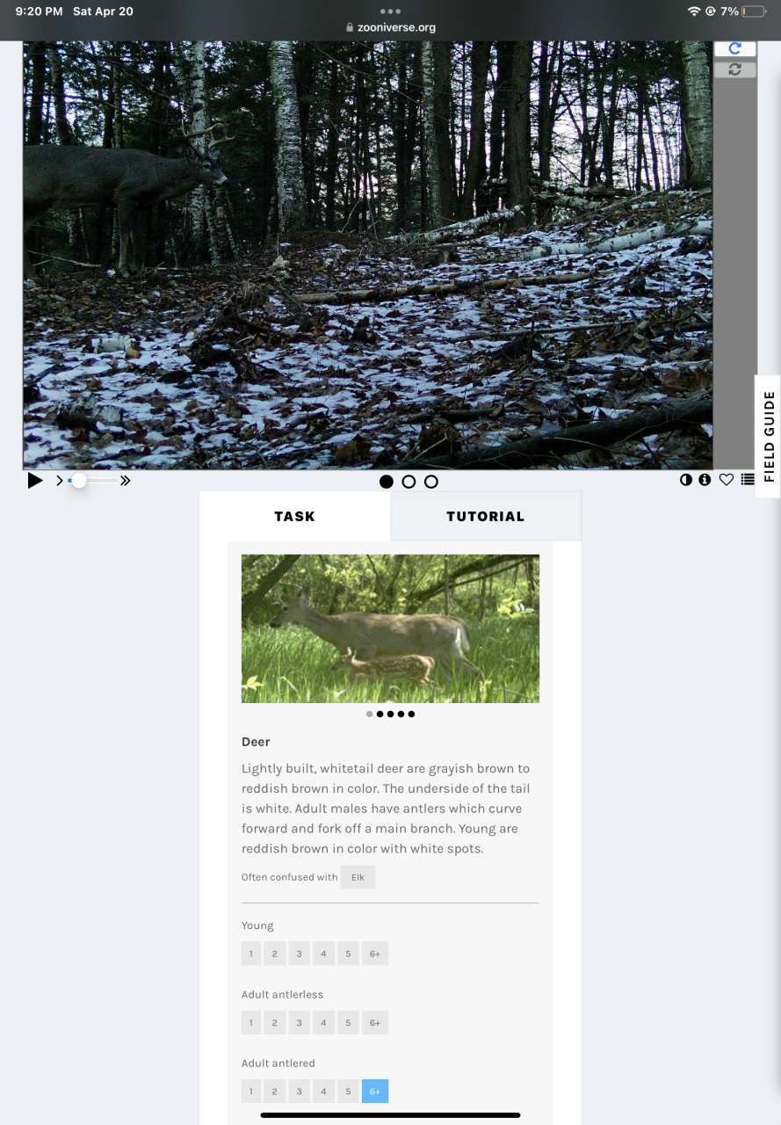Deselect 6+ under Adult antlered
The width and height of the screenshot is (781, 1125).
click(375, 1092)
